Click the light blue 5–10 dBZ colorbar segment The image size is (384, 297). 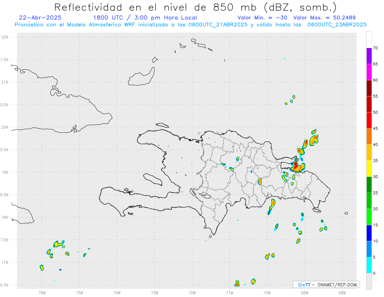(369, 249)
